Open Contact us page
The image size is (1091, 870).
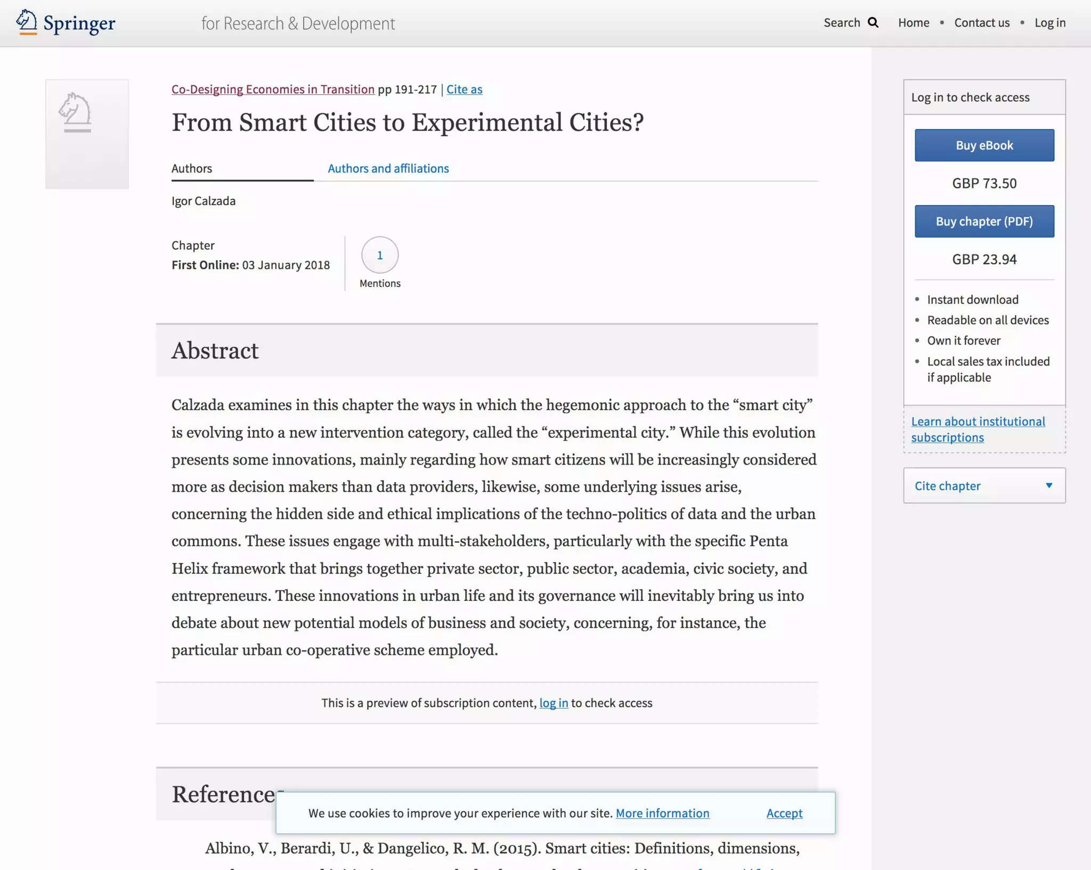[x=981, y=22]
